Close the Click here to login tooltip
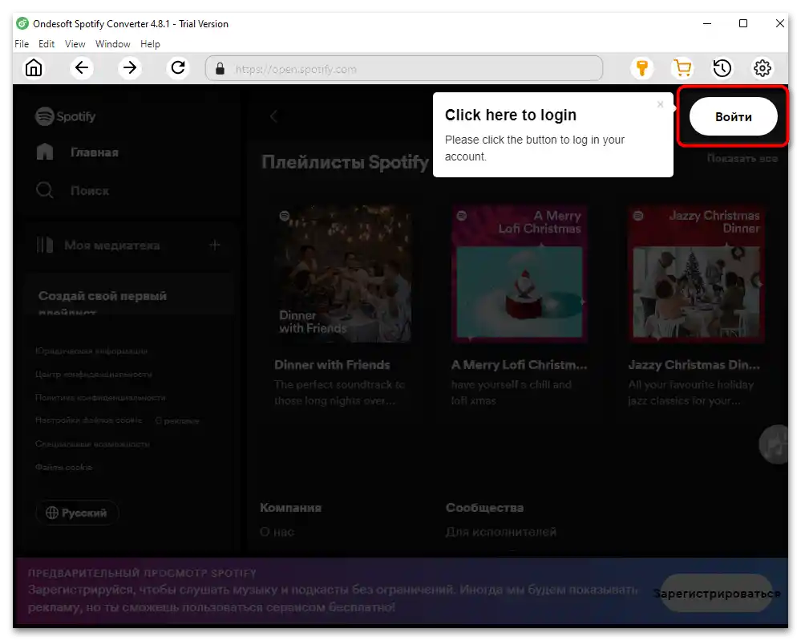801x641 pixels. click(660, 104)
